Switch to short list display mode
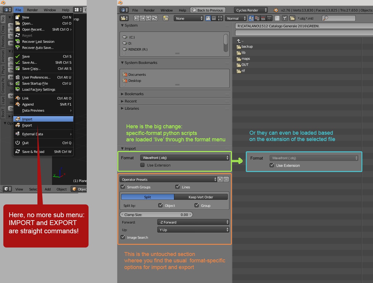The height and width of the screenshot is (283, 373). (x=208, y=18)
